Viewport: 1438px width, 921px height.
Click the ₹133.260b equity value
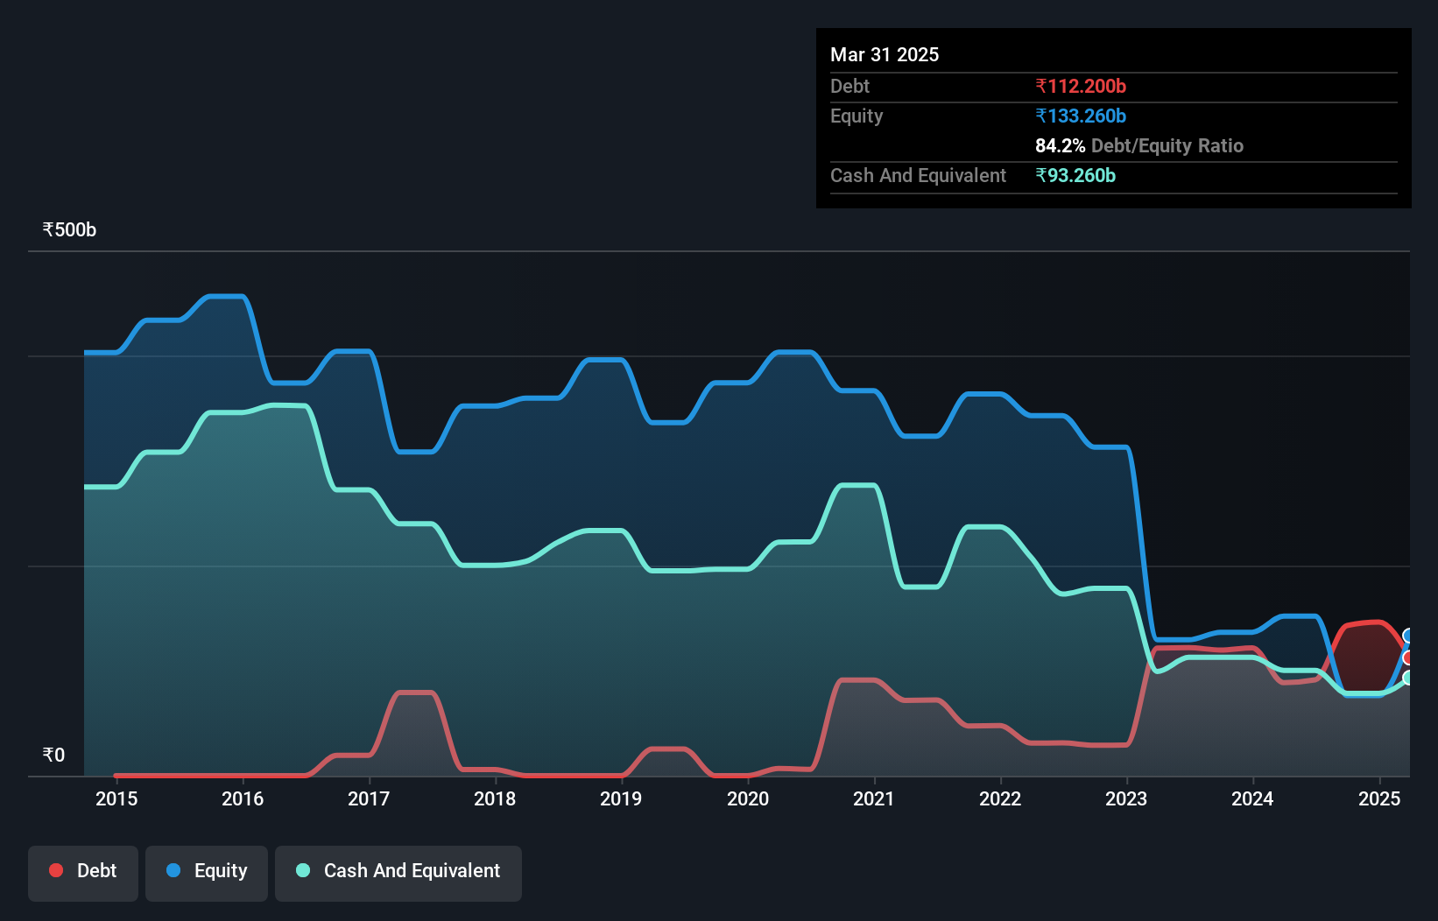point(1081,116)
